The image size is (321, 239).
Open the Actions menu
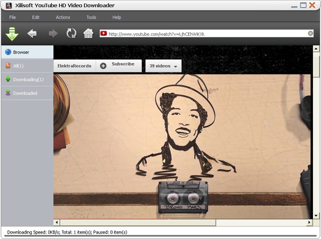coord(63,17)
